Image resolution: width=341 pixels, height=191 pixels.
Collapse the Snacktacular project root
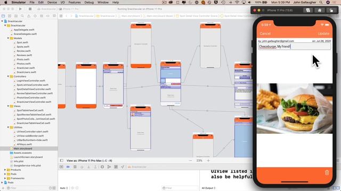coord(2,21)
